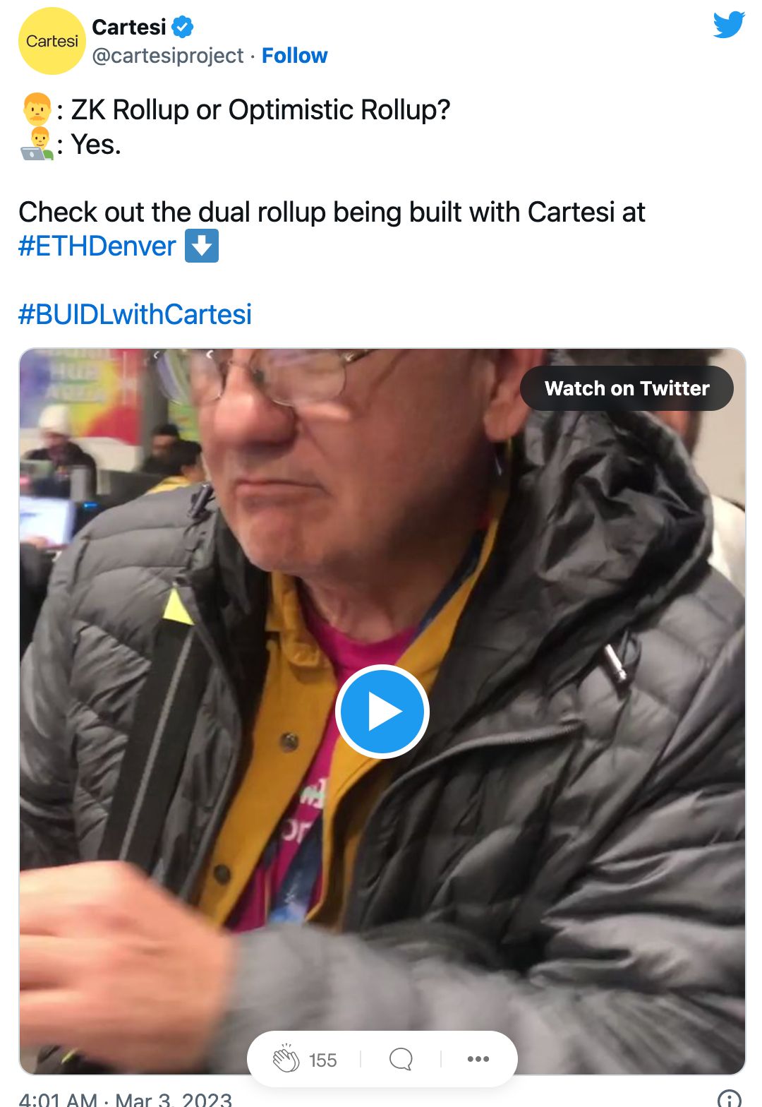Screen dimensions: 762x1107
Task: Click the ZK Rollup or Optimistic Rollup text
Action: click(x=260, y=109)
